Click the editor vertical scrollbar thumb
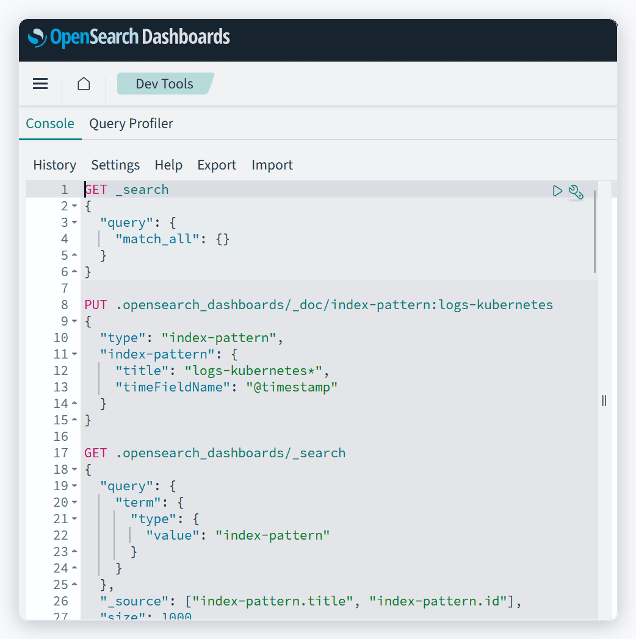 click(x=594, y=232)
